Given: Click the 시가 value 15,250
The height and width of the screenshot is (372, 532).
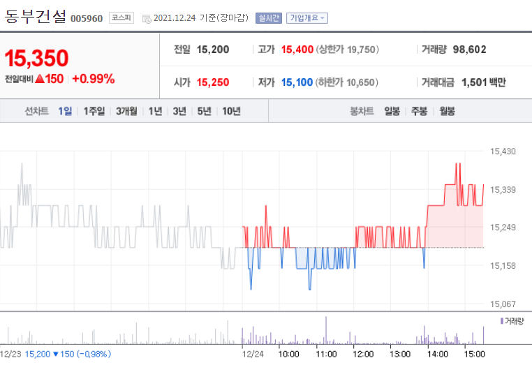Looking at the screenshot, I should (213, 82).
